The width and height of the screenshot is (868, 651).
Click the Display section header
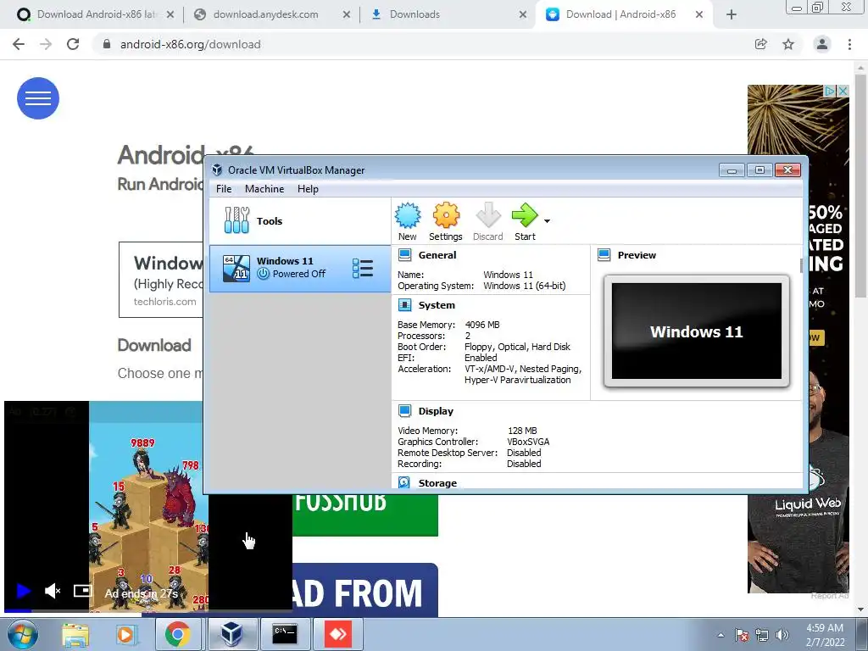pyautogui.click(x=436, y=411)
